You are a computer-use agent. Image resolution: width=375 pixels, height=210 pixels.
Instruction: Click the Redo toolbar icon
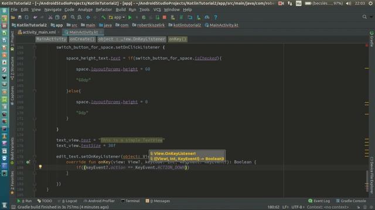(42, 17)
